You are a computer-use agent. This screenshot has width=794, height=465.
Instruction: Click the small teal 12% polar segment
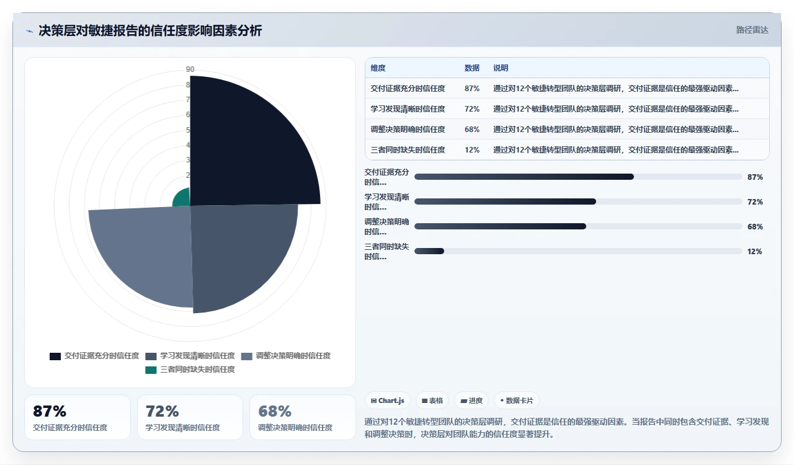[182, 198]
